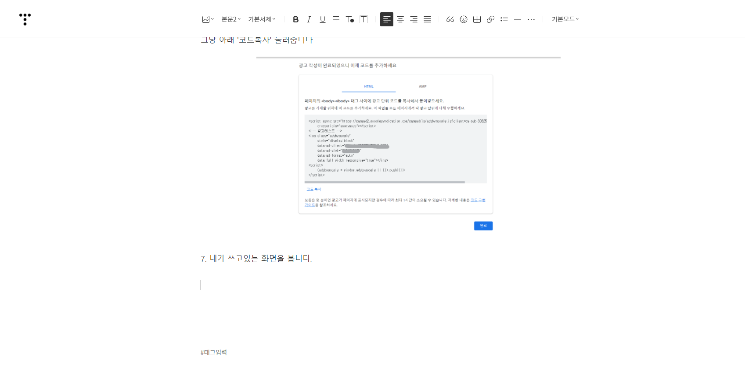Toggle italic formatting

click(x=309, y=19)
